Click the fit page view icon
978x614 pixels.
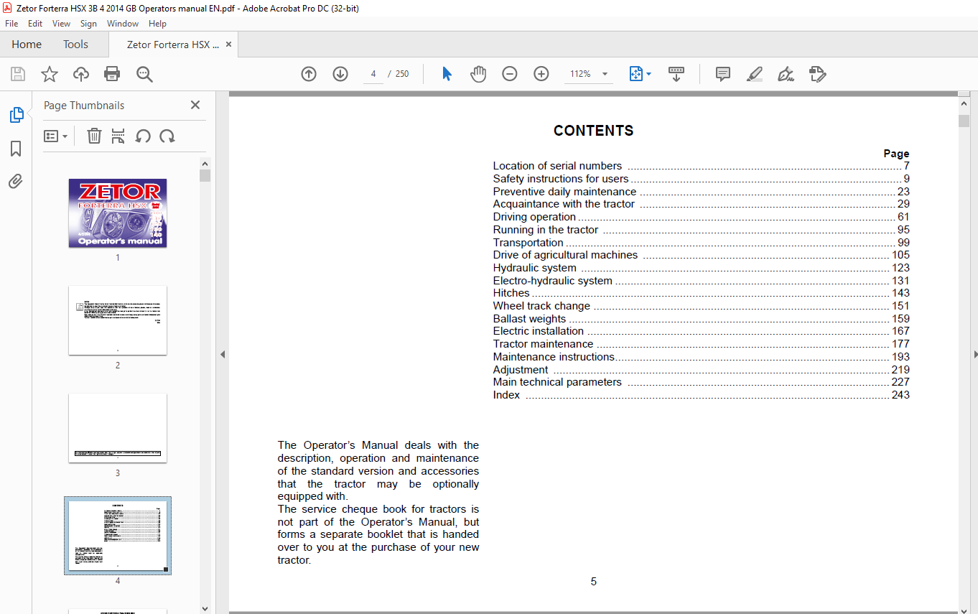pyautogui.click(x=635, y=74)
